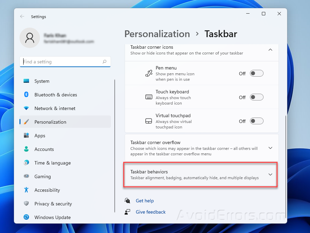This screenshot has width=310, height=233.
Task: Click the Give feedback person icon
Action: [128, 212]
